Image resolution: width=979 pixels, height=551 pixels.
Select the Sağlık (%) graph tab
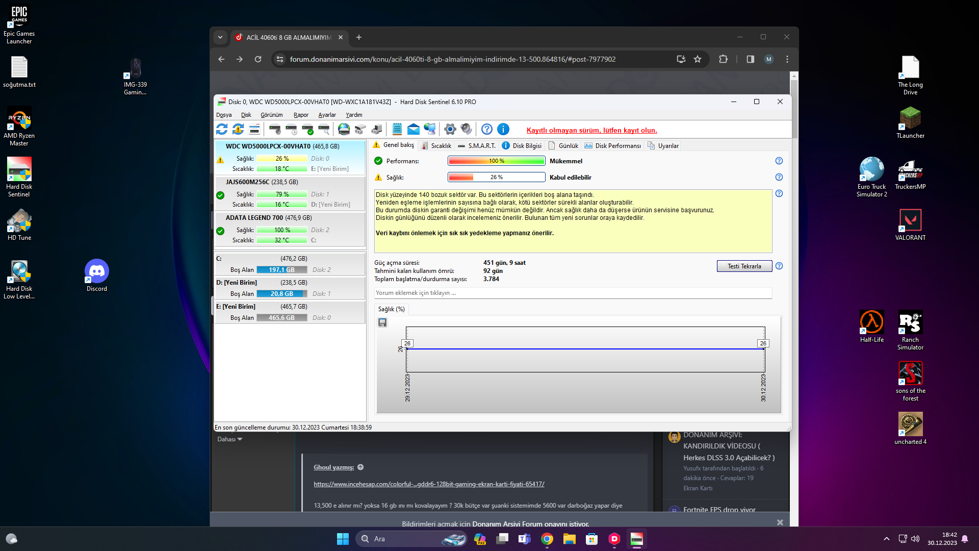click(391, 309)
